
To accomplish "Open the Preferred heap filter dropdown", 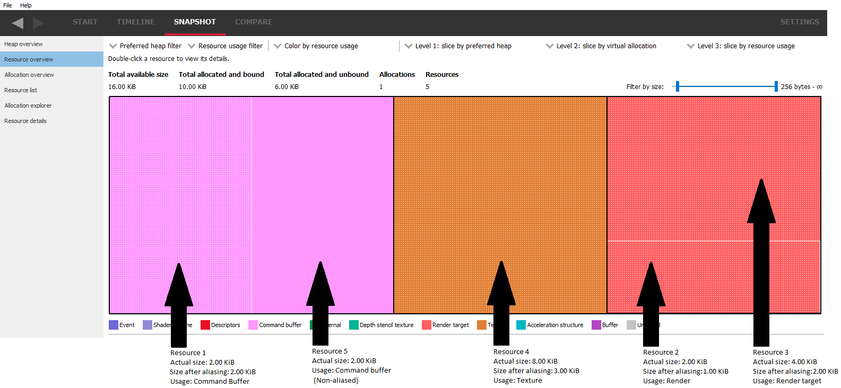I will (x=145, y=46).
